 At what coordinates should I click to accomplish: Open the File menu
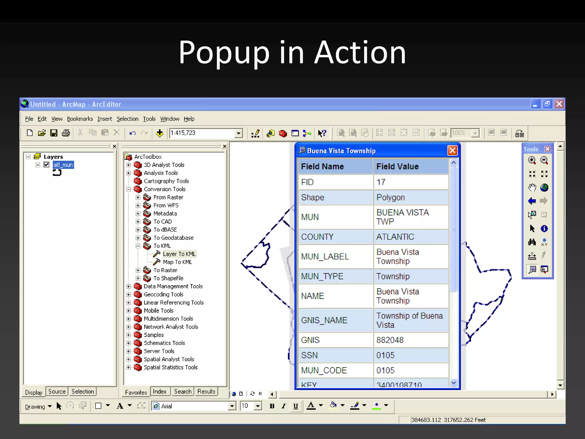pos(29,119)
